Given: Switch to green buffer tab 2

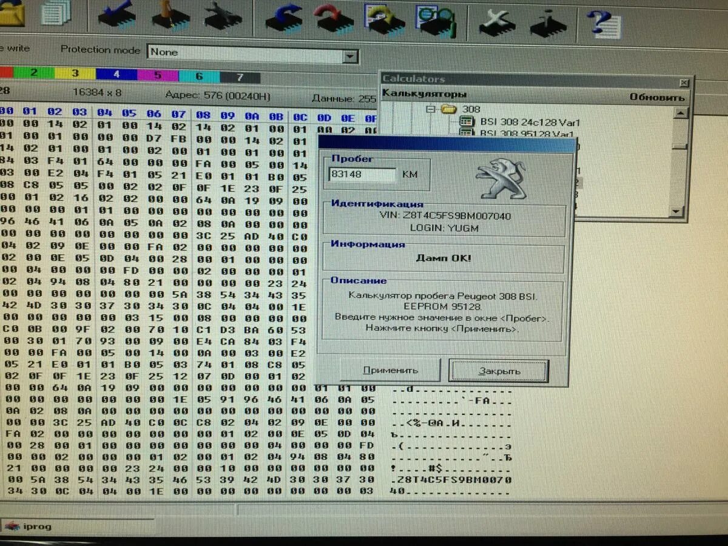Looking at the screenshot, I should tap(34, 73).
